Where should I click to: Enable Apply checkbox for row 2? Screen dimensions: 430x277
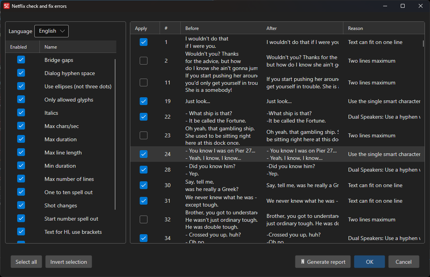[x=144, y=61]
